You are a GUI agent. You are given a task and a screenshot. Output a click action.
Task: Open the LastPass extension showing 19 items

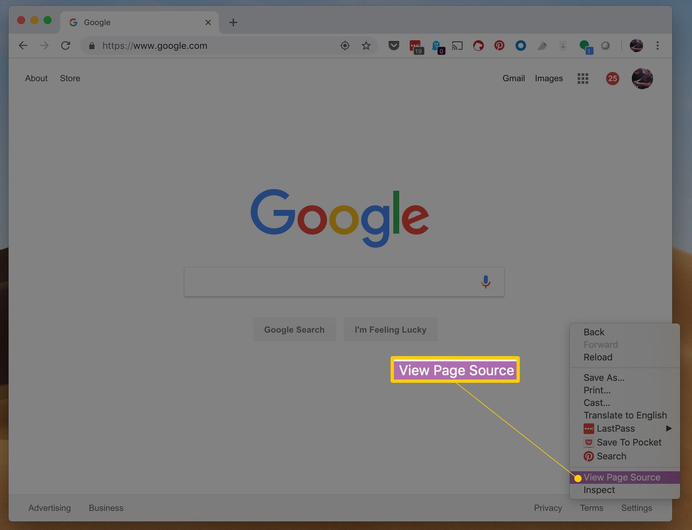click(x=416, y=46)
